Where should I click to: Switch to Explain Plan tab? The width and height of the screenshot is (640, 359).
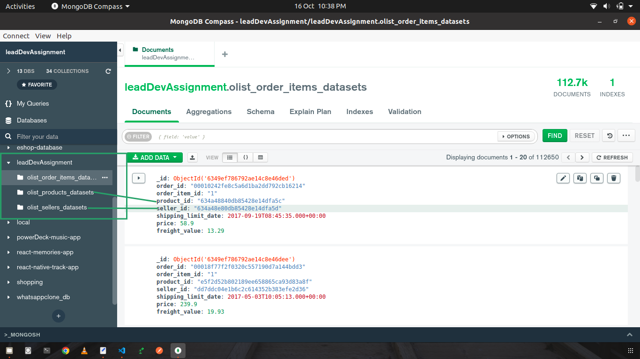click(310, 112)
